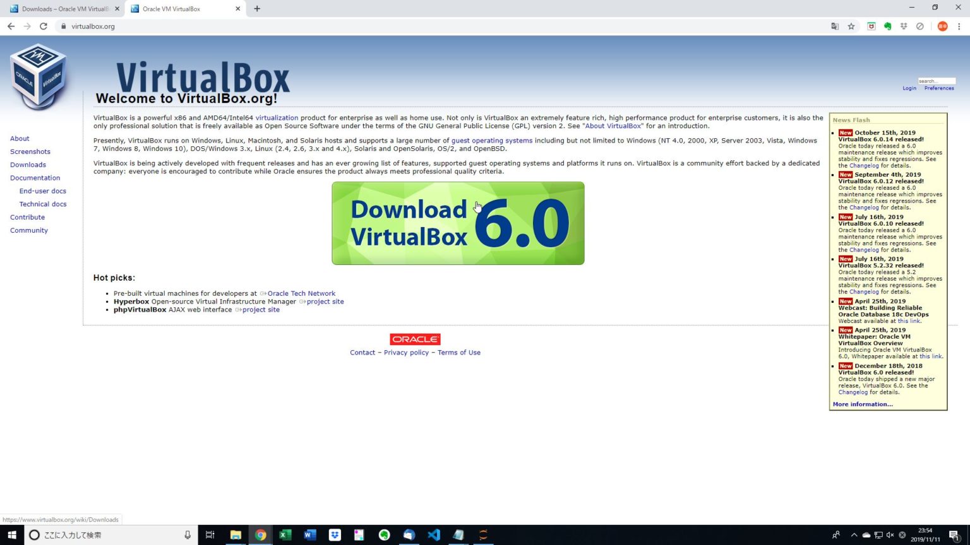Click the search field above Preferences
This screenshot has height=545, width=970.
937,81
